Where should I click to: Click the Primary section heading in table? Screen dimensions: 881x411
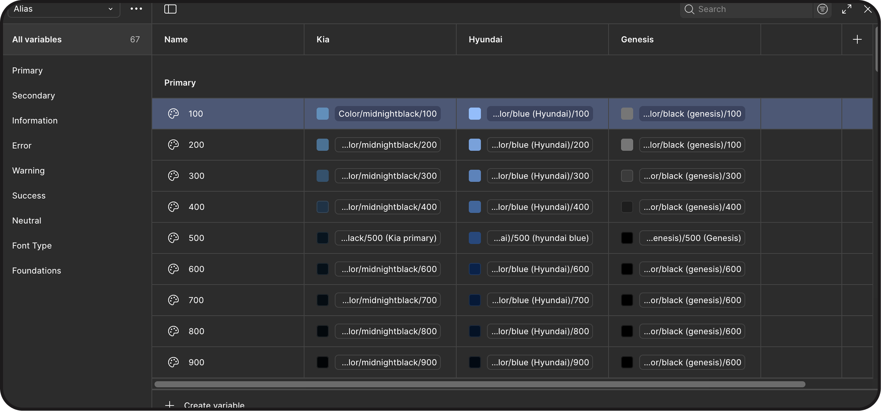tap(180, 83)
